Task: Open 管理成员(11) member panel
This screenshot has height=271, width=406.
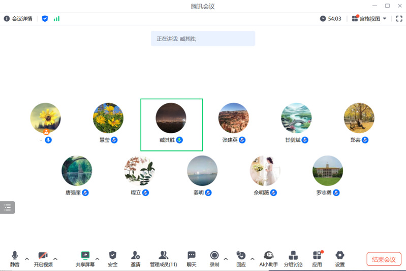Action: 163,255
